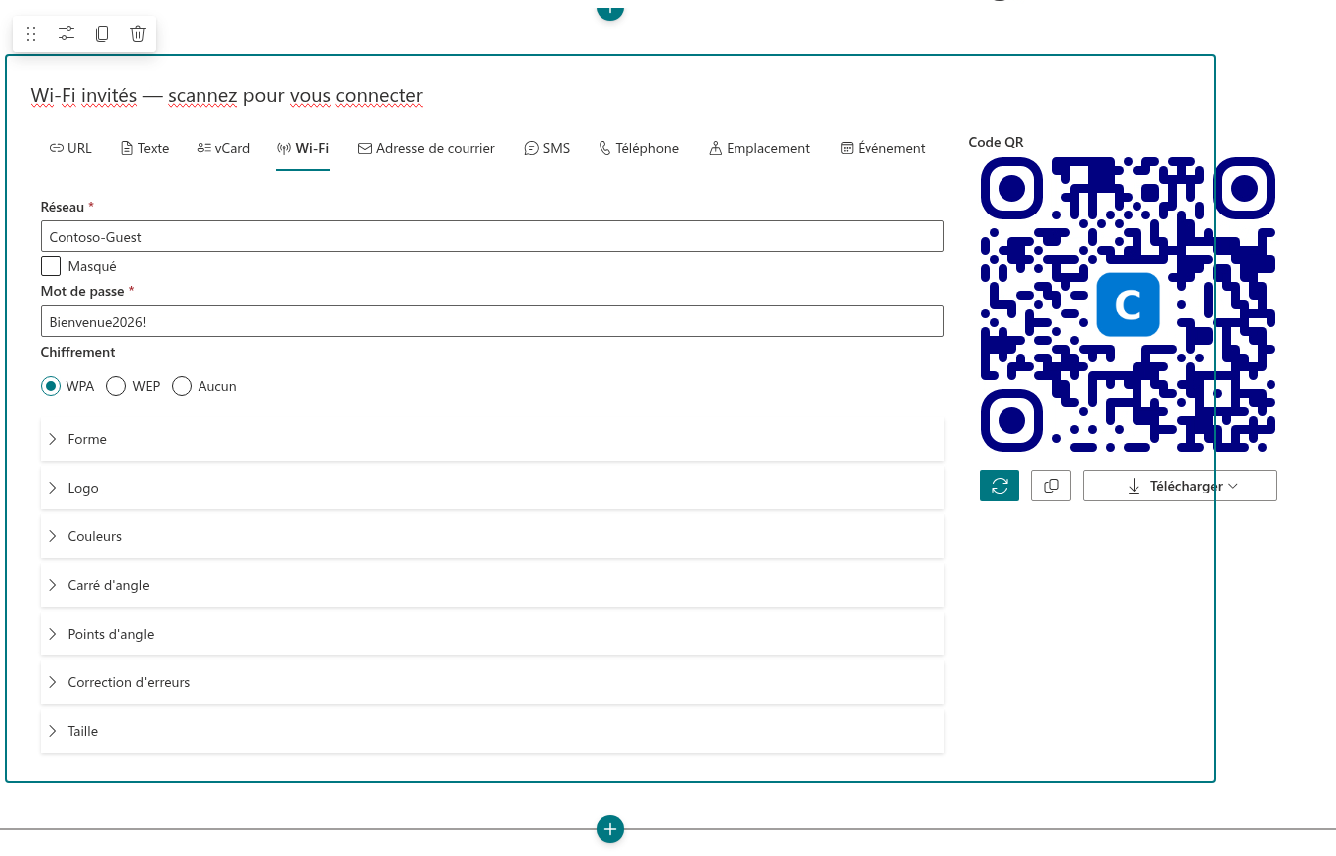Enable the Masqué checkbox

51,266
